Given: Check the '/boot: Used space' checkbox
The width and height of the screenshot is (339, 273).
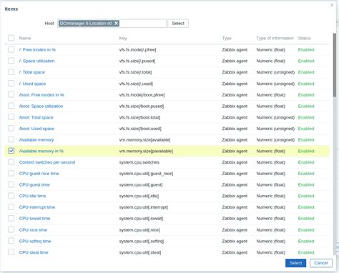Looking at the screenshot, I should click(11, 129).
